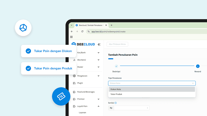Click the Rp currency prefix
Screen dimensions: 207x116
click(111, 108)
